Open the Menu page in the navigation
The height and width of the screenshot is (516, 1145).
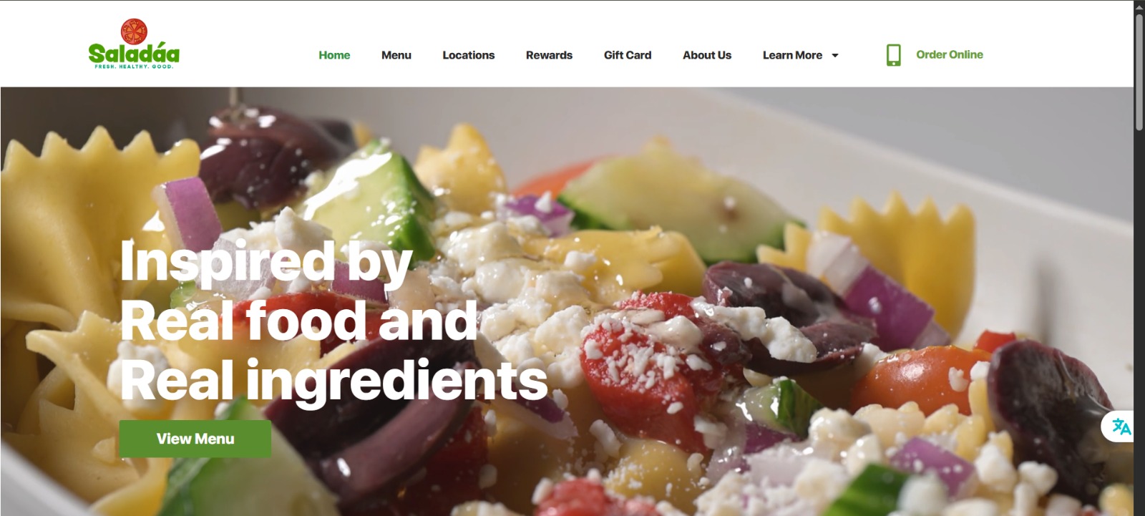pyautogui.click(x=396, y=55)
